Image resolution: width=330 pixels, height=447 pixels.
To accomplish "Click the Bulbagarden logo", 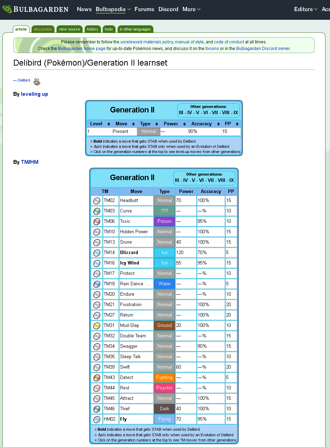I will [35, 9].
